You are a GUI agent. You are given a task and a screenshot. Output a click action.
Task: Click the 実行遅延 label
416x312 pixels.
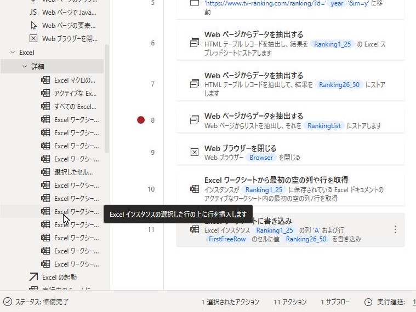391,302
